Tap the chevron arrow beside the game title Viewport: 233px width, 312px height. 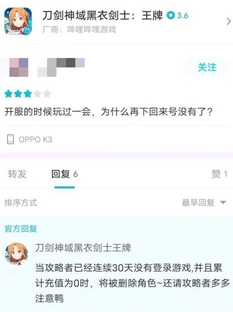click(x=228, y=21)
